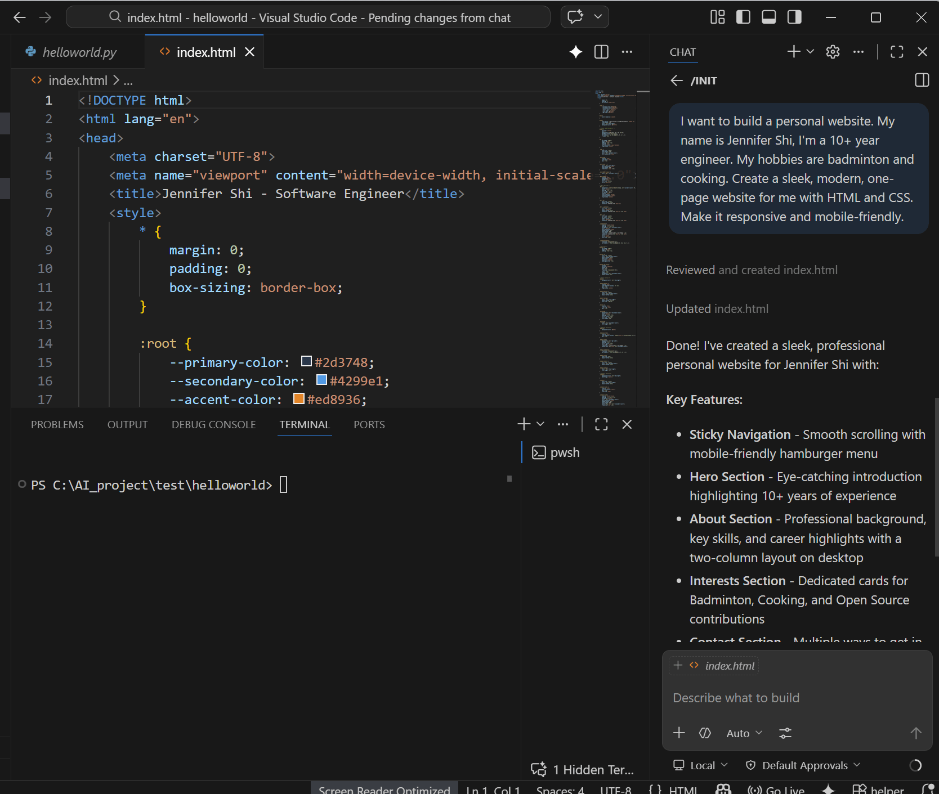Open the Copilot chat icon in title bar
The width and height of the screenshot is (939, 794).
575,17
